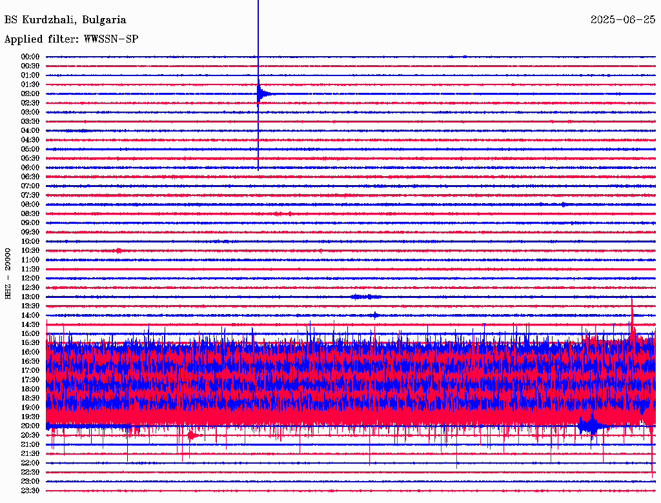Screen dimensions: 661x503
Task: Select the 20:00 time label
Action: point(30,426)
